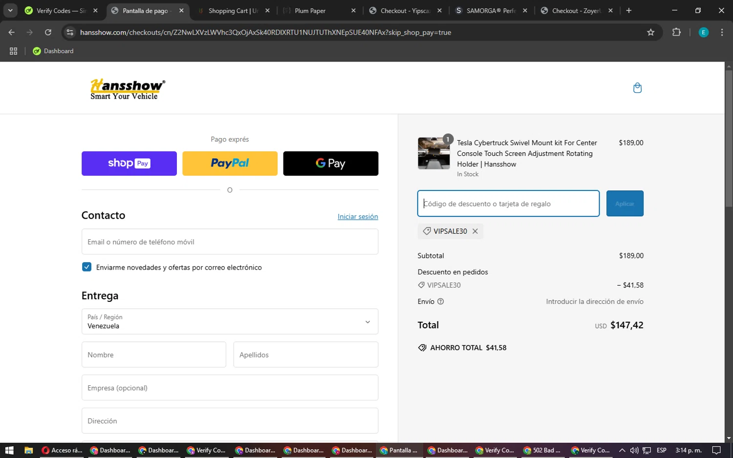The width and height of the screenshot is (733, 458).
Task: Open the apps grid in bookmarks bar
Action: [13, 51]
